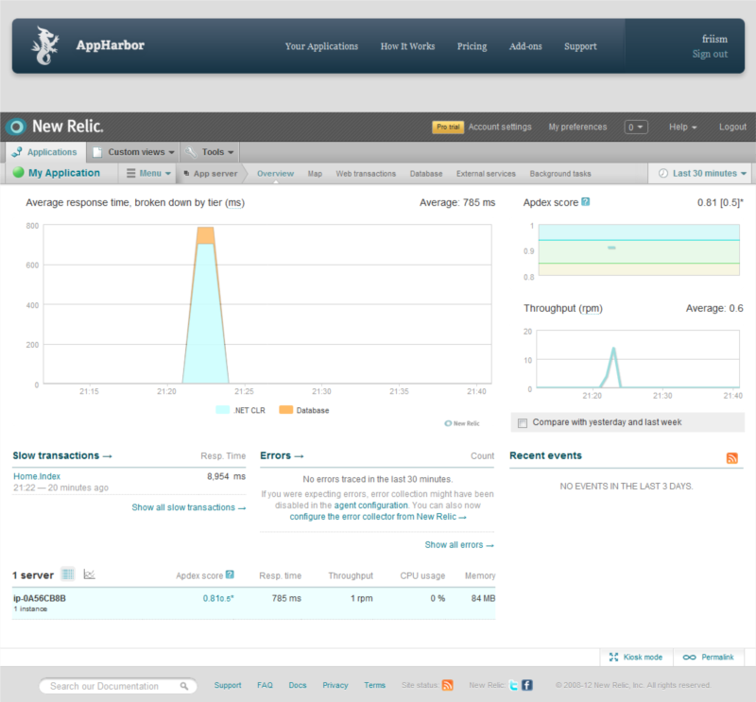756x702 pixels.
Task: Switch to the Overview tab
Action: [x=275, y=174]
